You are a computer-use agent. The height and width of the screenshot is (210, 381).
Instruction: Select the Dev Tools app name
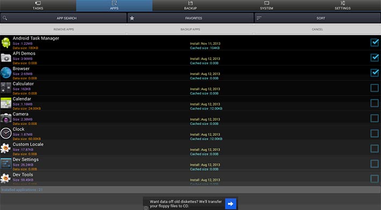tap(23, 175)
